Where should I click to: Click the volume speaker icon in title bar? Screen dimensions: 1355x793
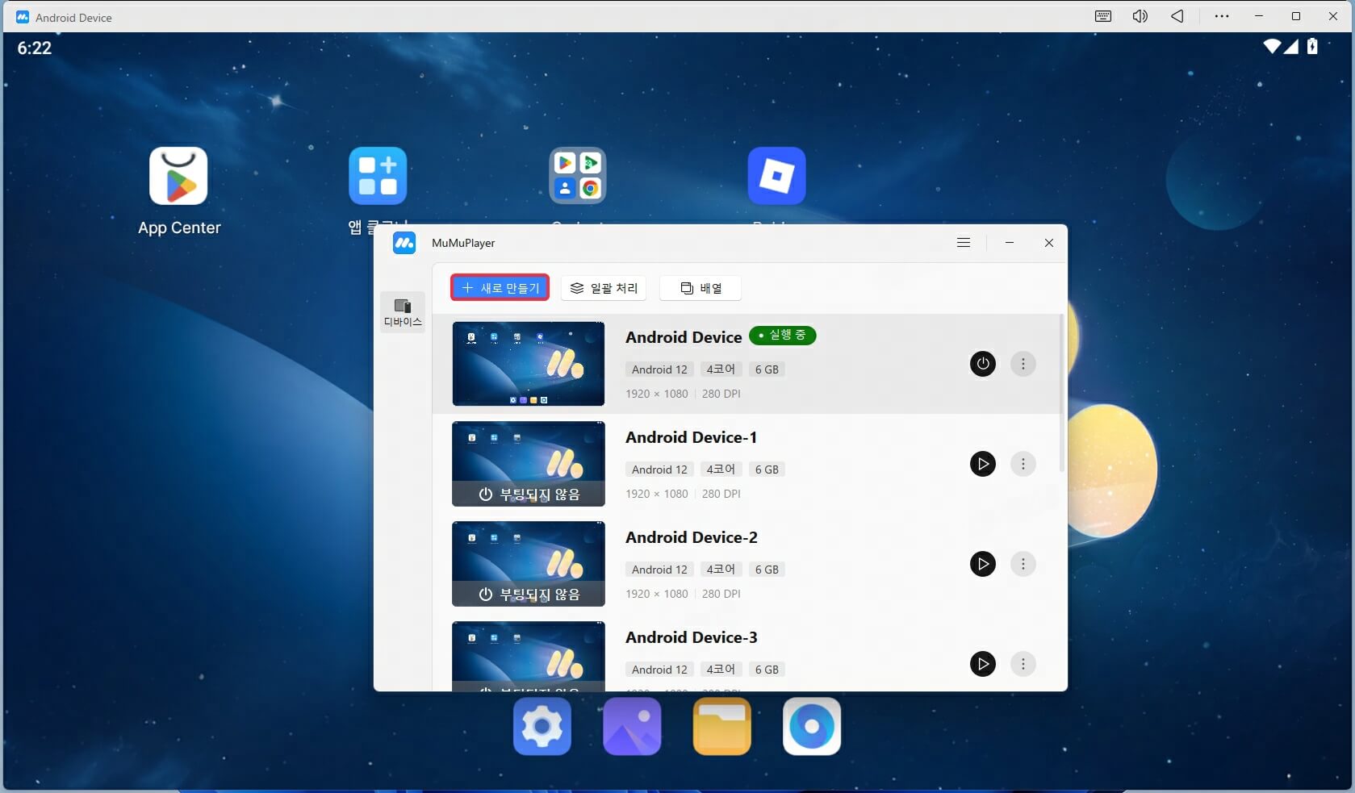click(1140, 16)
